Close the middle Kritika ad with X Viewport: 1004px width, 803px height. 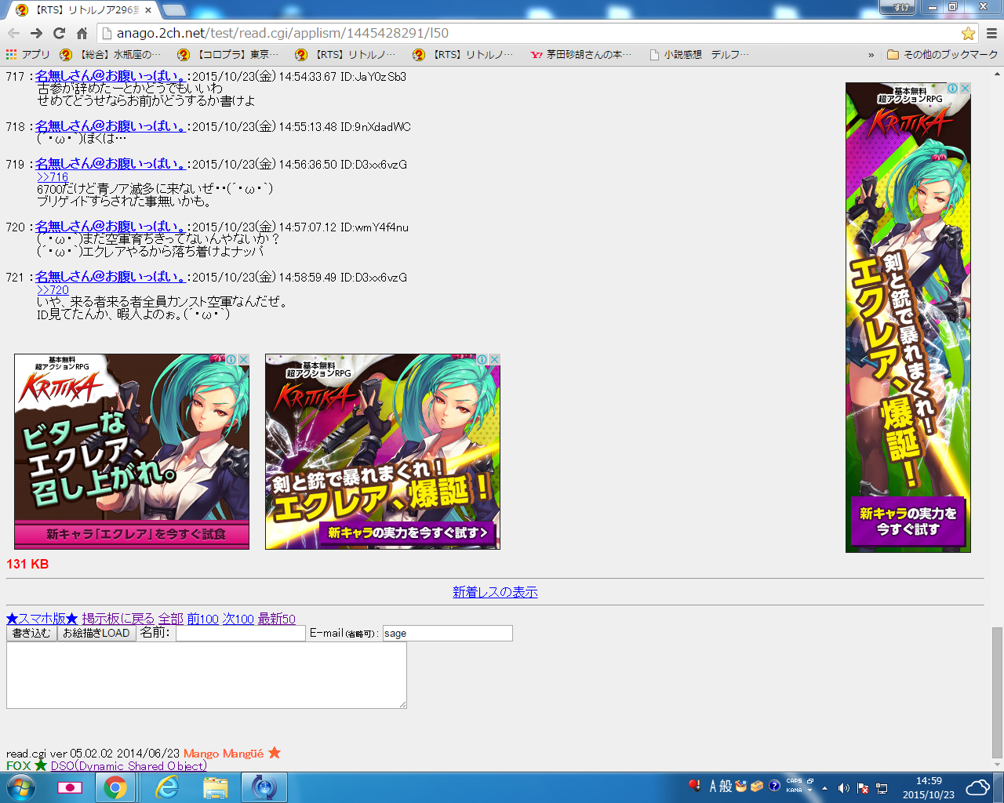click(x=494, y=359)
